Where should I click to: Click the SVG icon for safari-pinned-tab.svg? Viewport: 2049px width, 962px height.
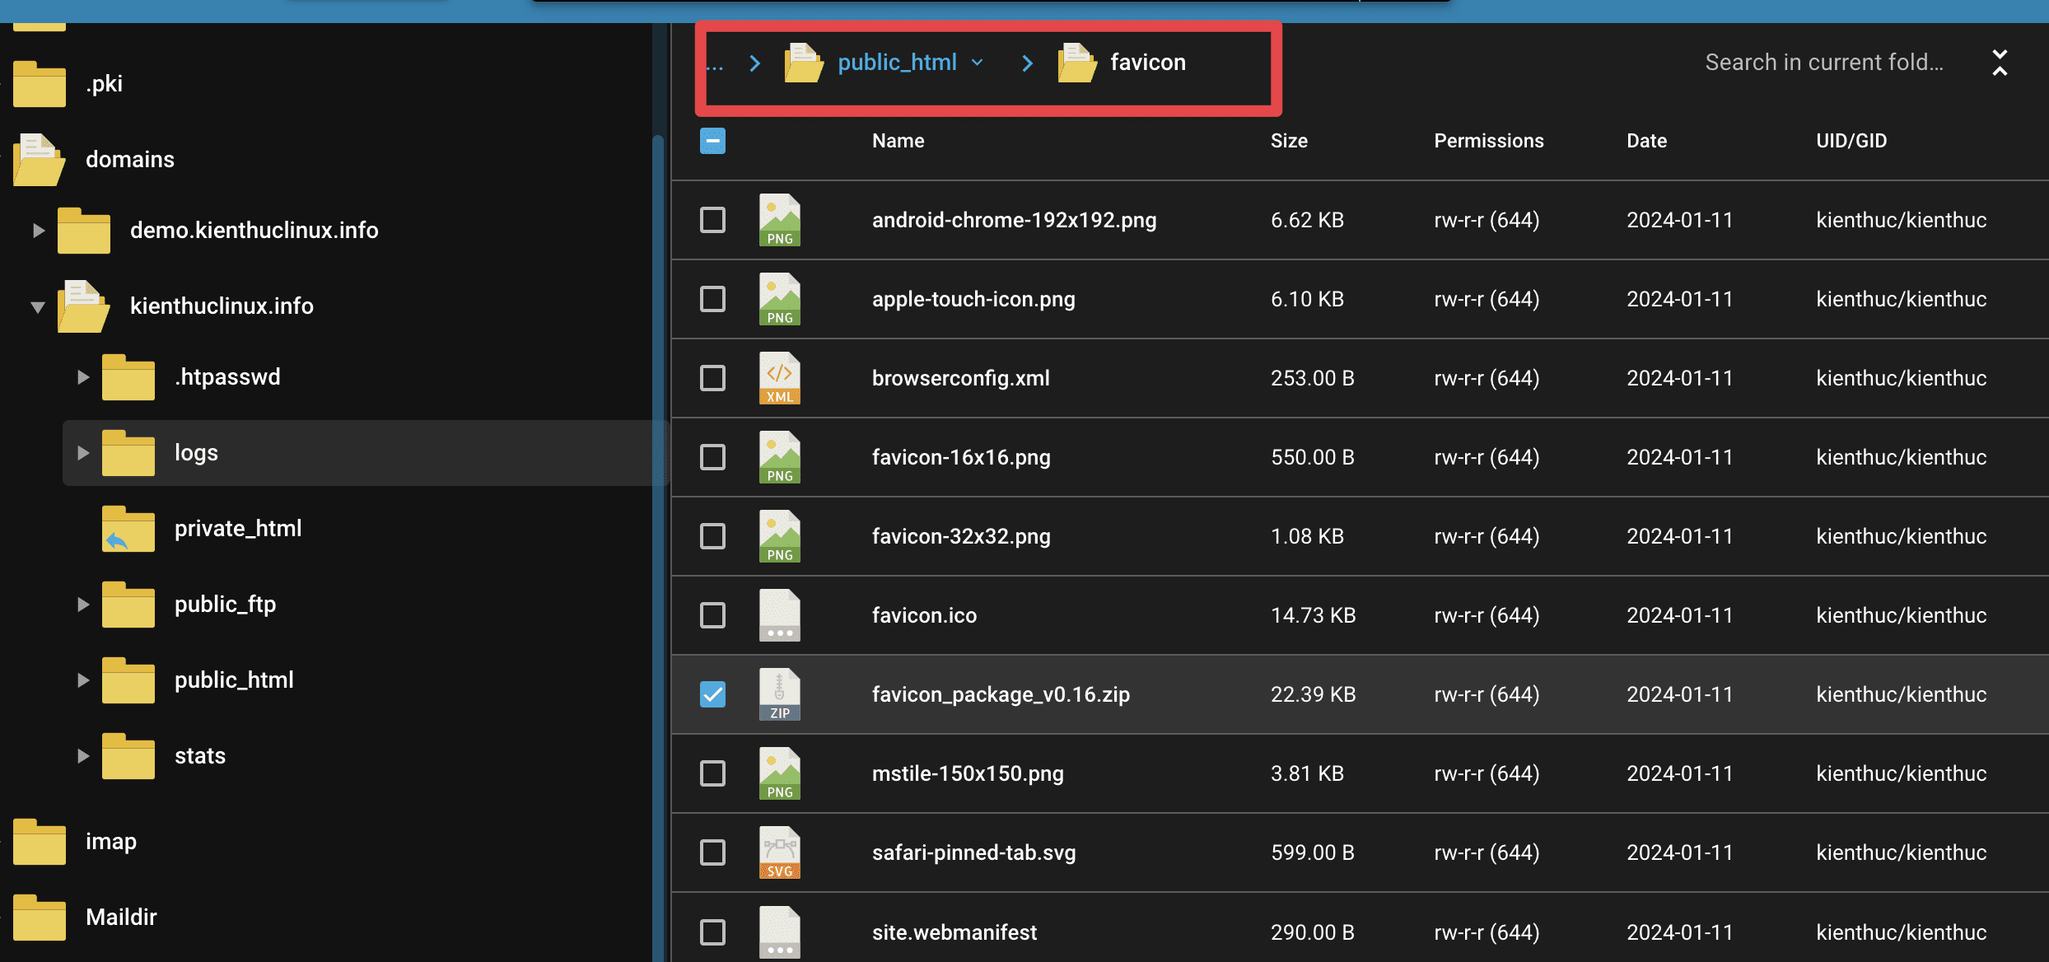coord(779,852)
